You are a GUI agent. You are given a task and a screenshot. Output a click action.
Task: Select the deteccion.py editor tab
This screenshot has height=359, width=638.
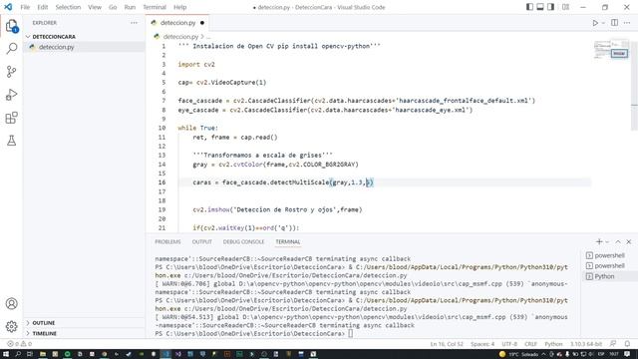click(x=177, y=23)
